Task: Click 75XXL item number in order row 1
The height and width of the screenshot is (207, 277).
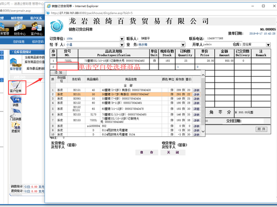Action: coord(68,61)
